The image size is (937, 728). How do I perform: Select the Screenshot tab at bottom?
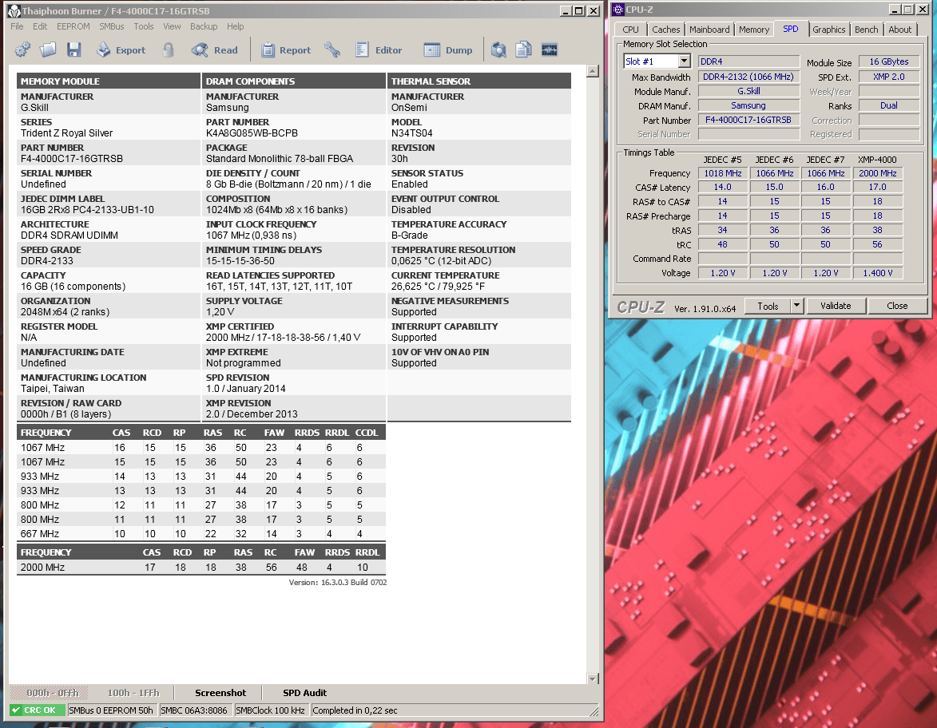(x=220, y=693)
